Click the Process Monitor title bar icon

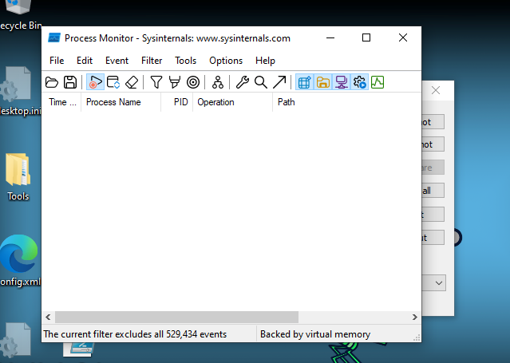[x=54, y=38]
